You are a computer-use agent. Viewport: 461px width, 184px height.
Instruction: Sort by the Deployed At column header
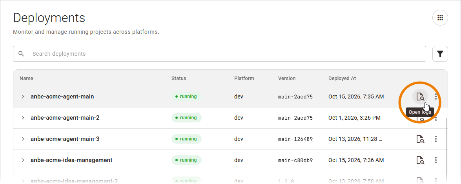point(342,78)
